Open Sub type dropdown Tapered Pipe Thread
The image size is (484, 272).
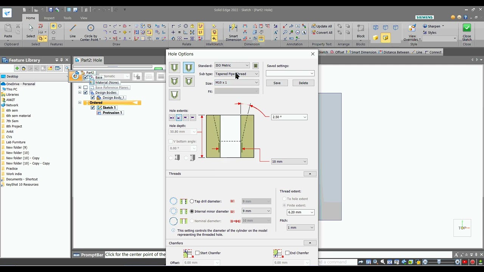(237, 74)
